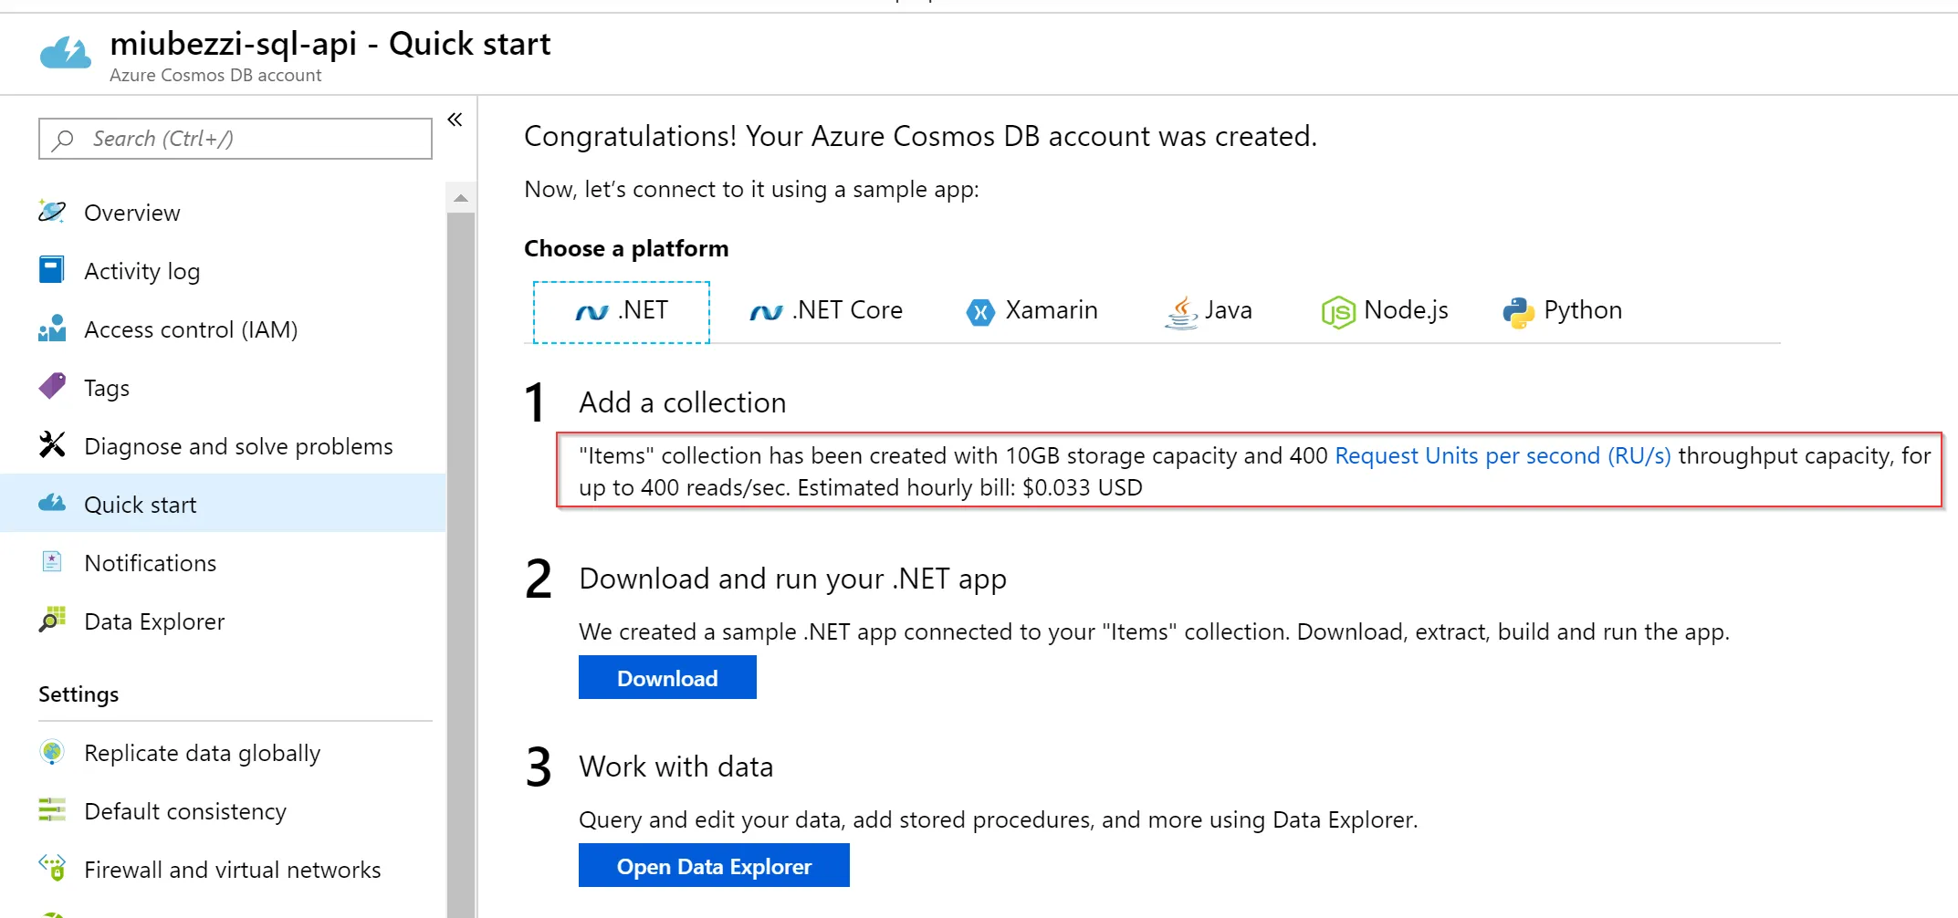Click the Firewall and virtual networks icon
Viewport: 1958px width, 918px height.
click(52, 868)
